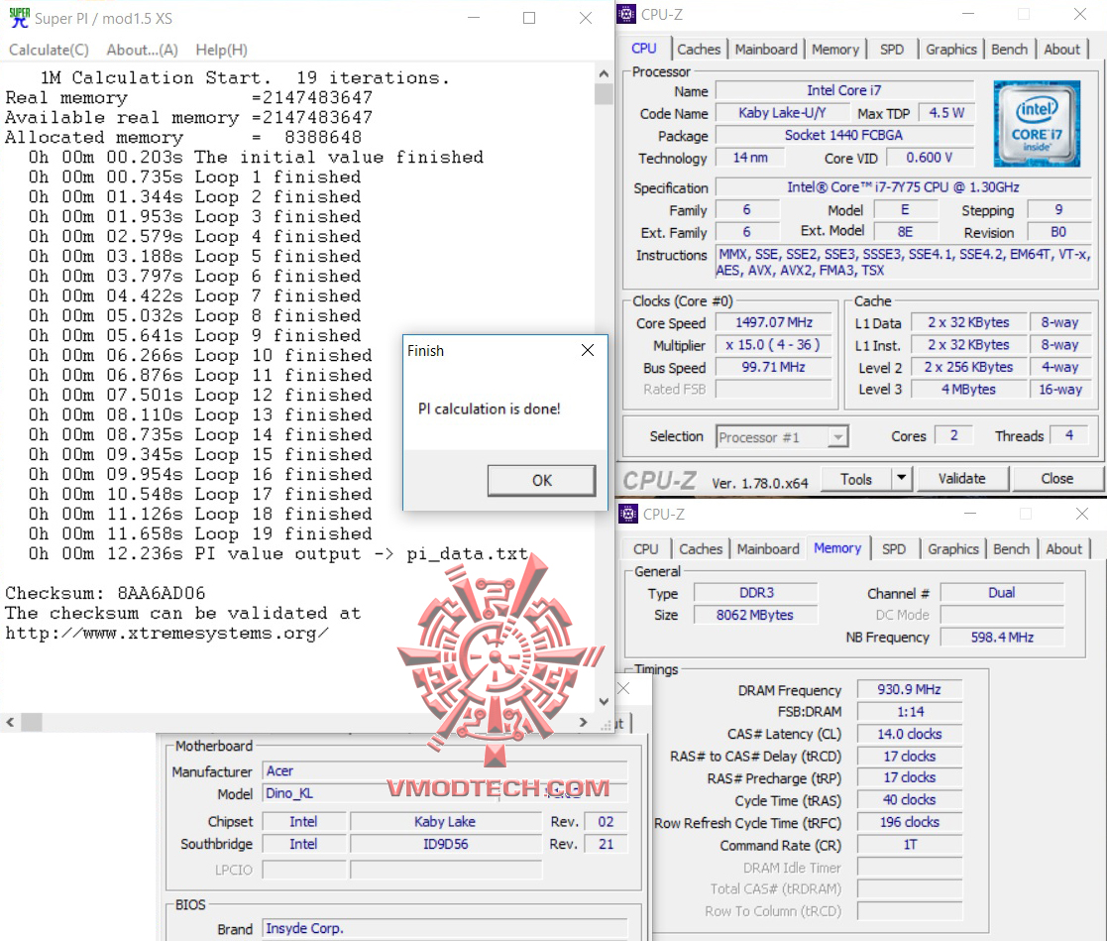Click the DRAM Frequency value 930.9 MHz

point(910,689)
